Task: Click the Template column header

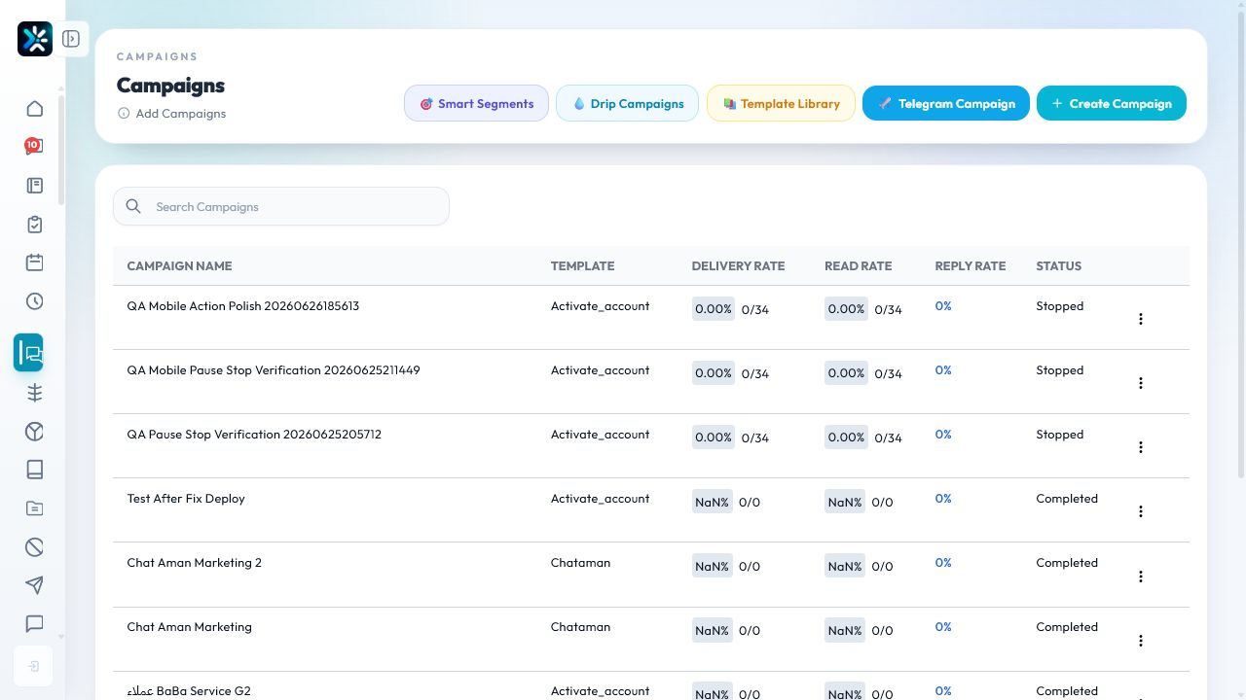Action: (582, 265)
